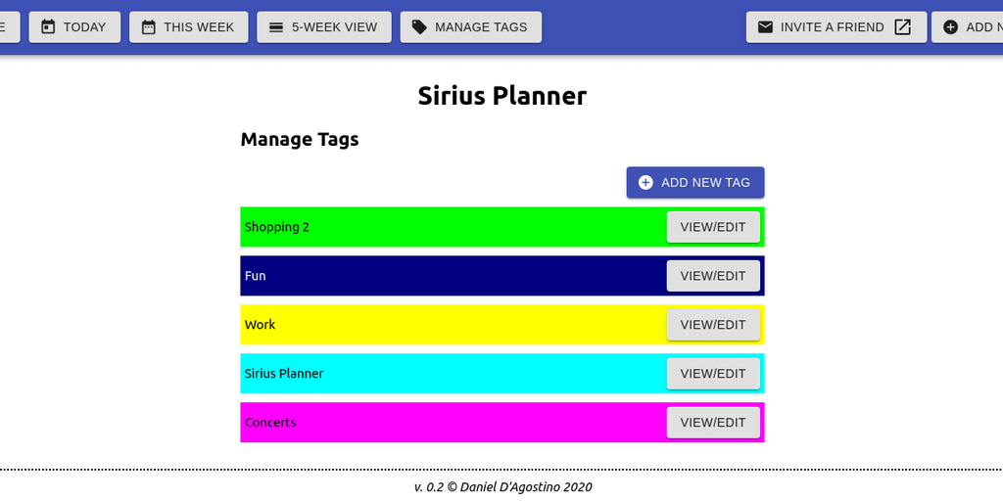
Task: Click the plus icon in Add New Tag
Action: point(645,183)
